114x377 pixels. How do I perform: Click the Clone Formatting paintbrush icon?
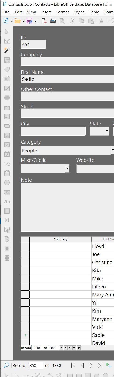pos(101,21)
